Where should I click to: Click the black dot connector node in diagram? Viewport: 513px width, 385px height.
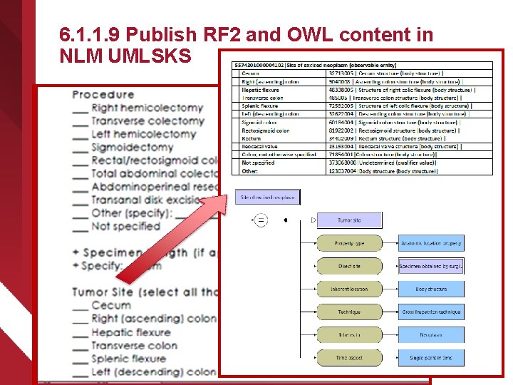[x=286, y=220]
